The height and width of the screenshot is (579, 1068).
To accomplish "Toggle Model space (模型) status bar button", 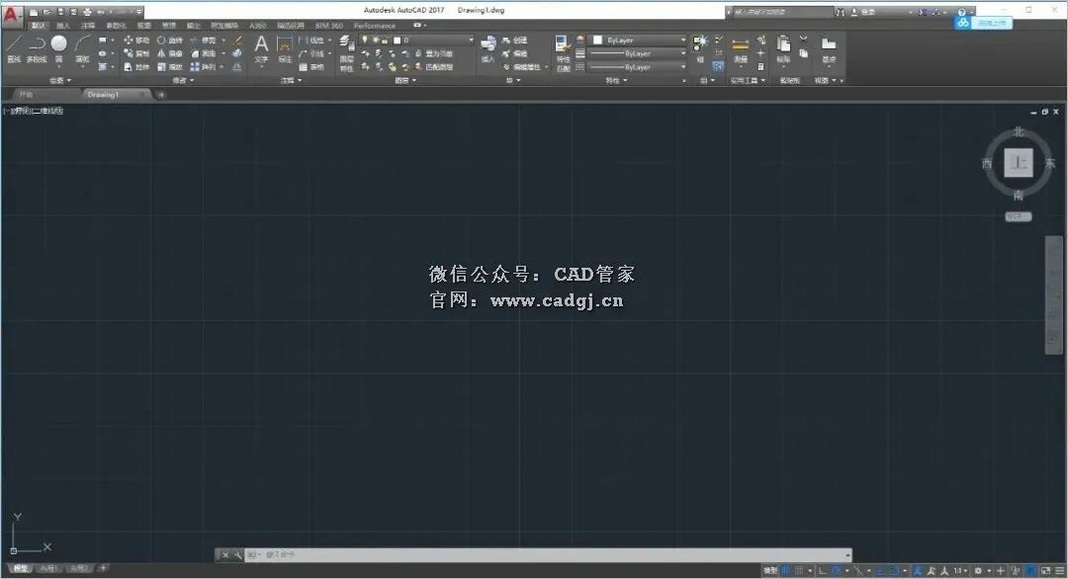I will (x=770, y=570).
